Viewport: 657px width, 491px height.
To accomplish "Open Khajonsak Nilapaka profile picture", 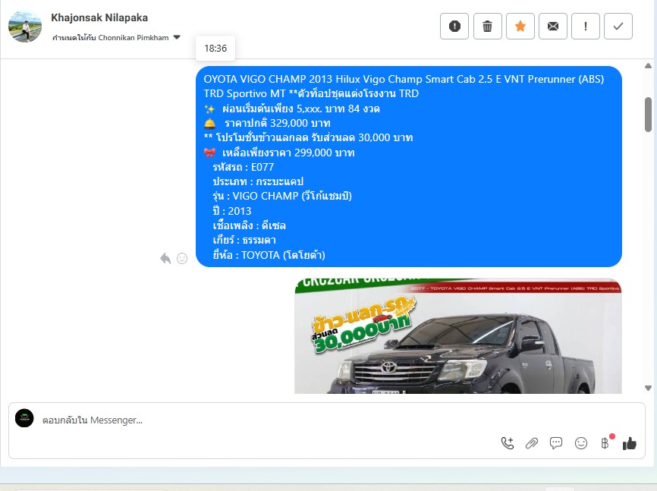I will pos(25,26).
